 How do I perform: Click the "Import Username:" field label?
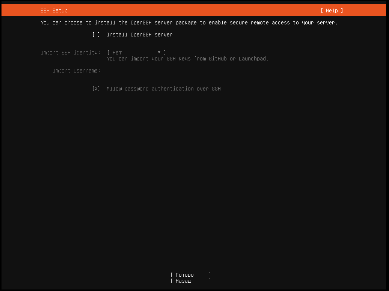click(77, 71)
